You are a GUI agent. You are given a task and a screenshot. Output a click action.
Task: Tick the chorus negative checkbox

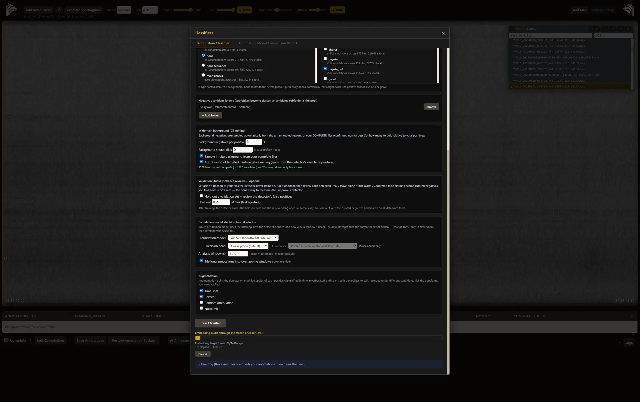pyautogui.click(x=325, y=49)
